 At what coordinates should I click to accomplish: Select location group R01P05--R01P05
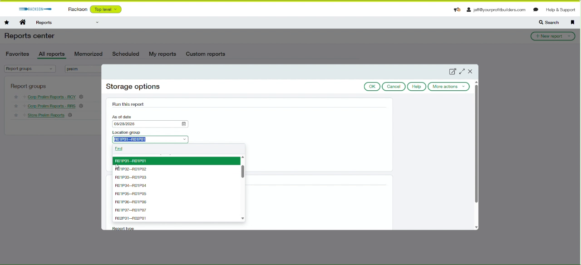[177, 194]
